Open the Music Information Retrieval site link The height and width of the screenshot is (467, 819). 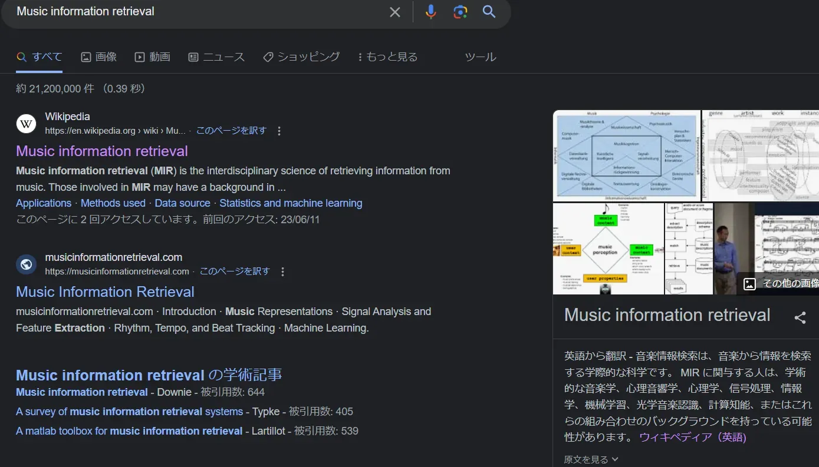tap(105, 292)
